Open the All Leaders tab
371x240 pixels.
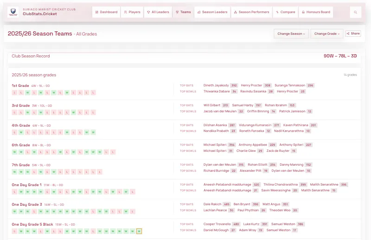pos(158,12)
